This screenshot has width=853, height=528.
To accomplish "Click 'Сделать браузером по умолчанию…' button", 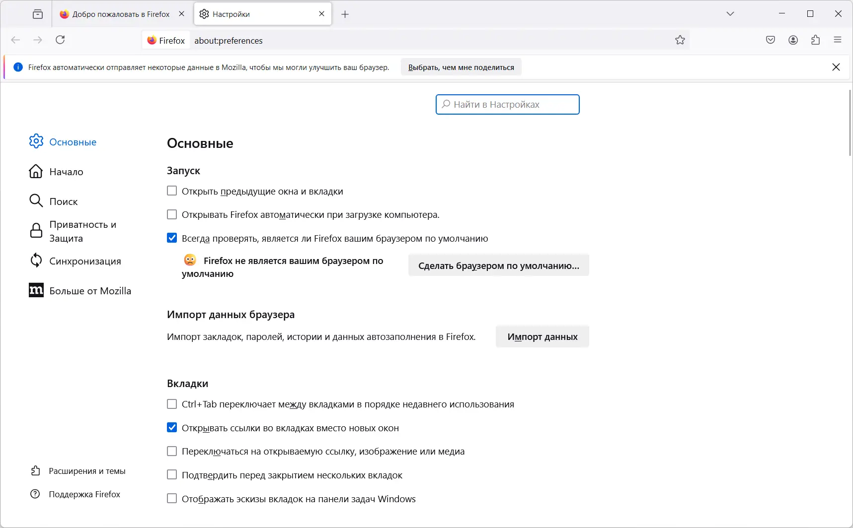I will [x=498, y=265].
